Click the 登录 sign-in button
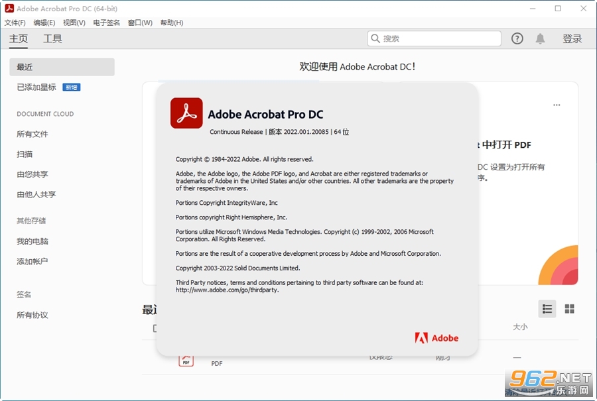The width and height of the screenshot is (597, 401). click(572, 39)
